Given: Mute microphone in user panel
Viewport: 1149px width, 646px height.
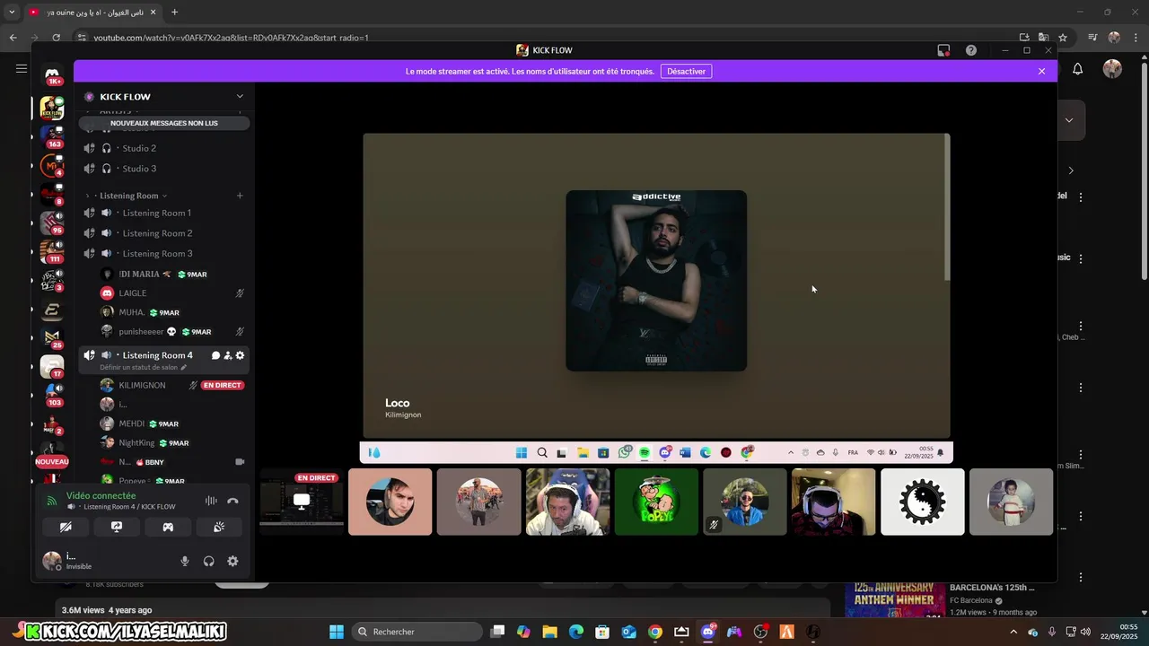Looking at the screenshot, I should pyautogui.click(x=185, y=562).
